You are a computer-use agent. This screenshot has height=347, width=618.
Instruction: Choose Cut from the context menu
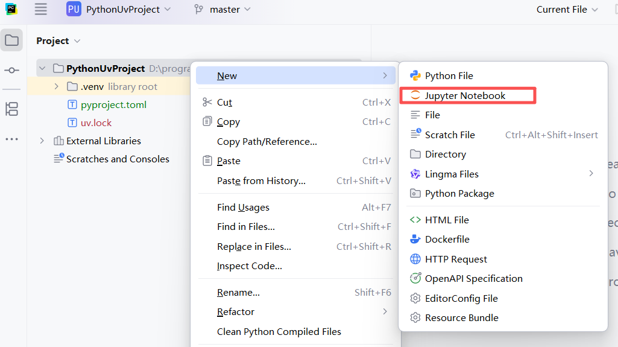click(295, 102)
